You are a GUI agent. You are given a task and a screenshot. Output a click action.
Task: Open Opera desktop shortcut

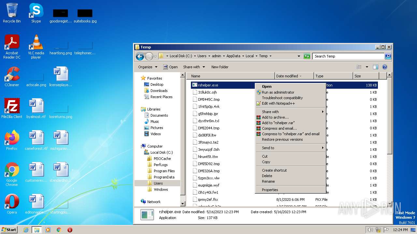click(12, 204)
